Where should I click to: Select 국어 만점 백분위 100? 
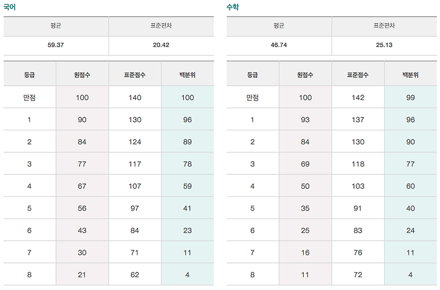pyautogui.click(x=188, y=98)
